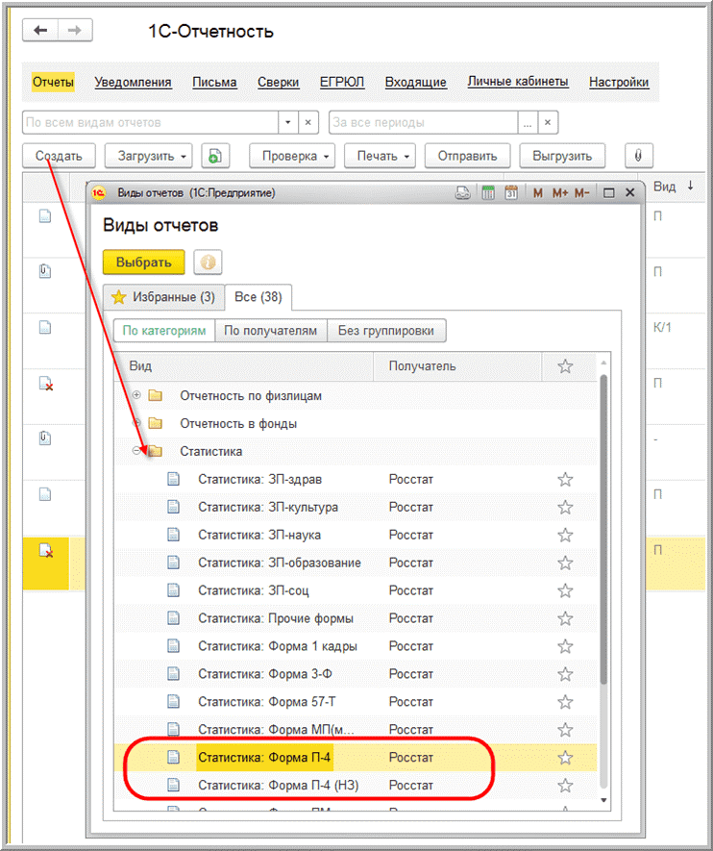713x851 pixels.
Task: Open the calculator icon in dialog titlebar
Action: (488, 193)
